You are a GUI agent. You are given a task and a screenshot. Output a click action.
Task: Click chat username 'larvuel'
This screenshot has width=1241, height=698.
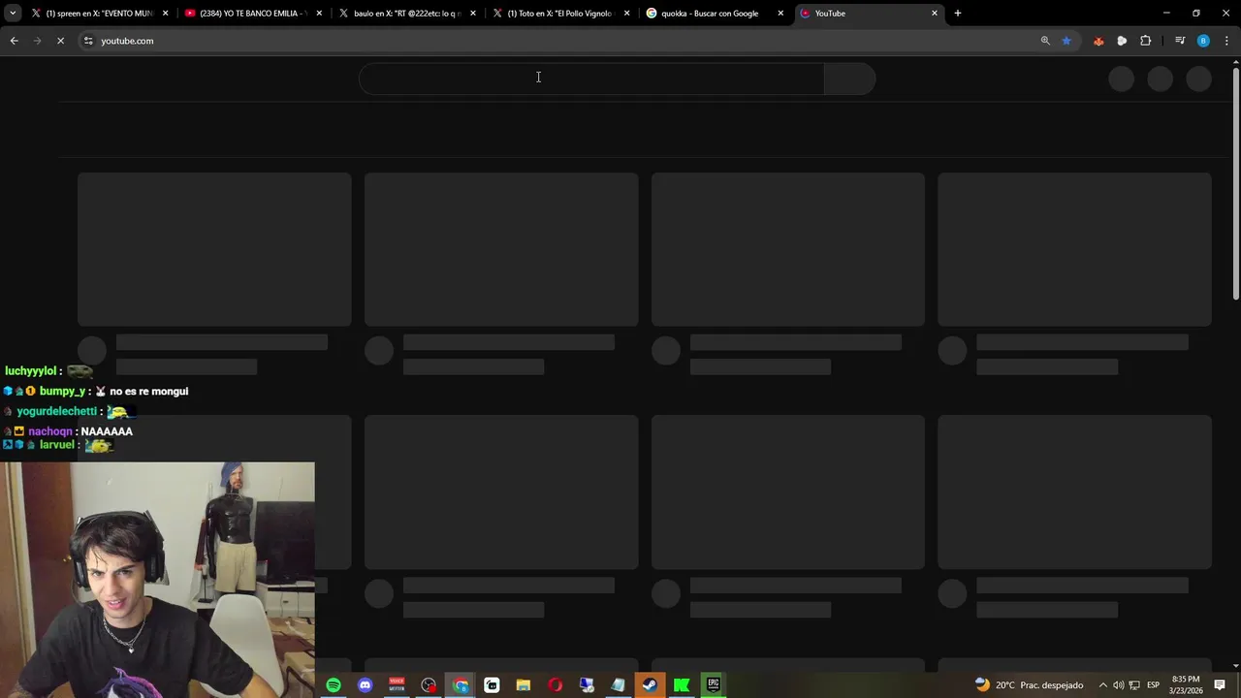[x=57, y=444]
